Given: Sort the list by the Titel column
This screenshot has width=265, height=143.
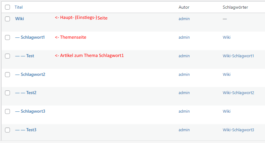Looking at the screenshot, I should (x=19, y=7).
